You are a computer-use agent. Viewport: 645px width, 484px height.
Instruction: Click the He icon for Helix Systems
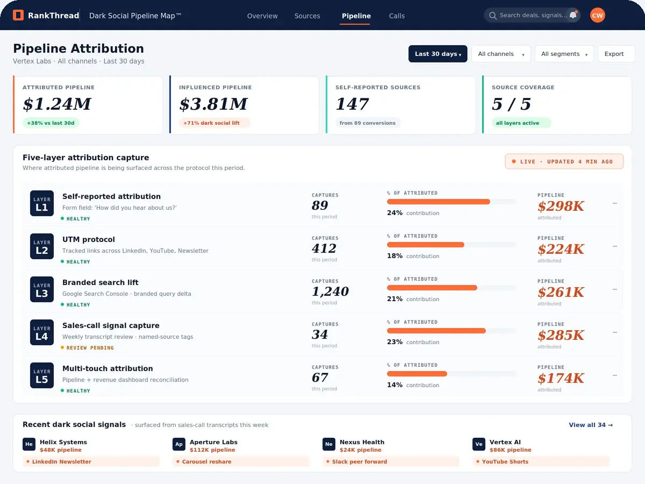pos(29,444)
